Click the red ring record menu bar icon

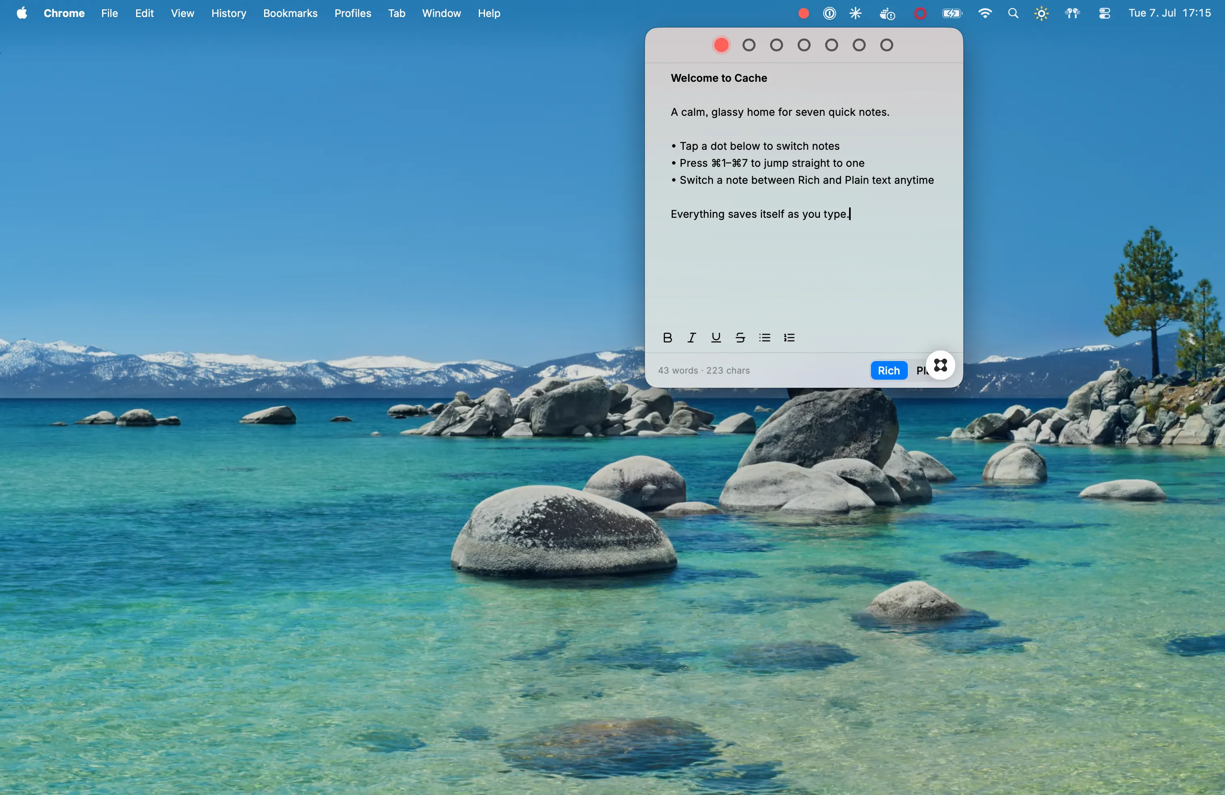920,13
